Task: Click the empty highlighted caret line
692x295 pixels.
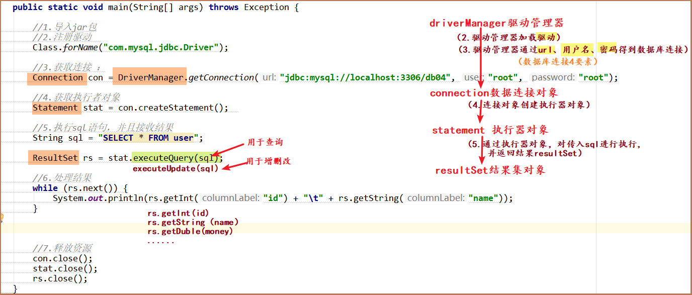Action: click(352, 228)
